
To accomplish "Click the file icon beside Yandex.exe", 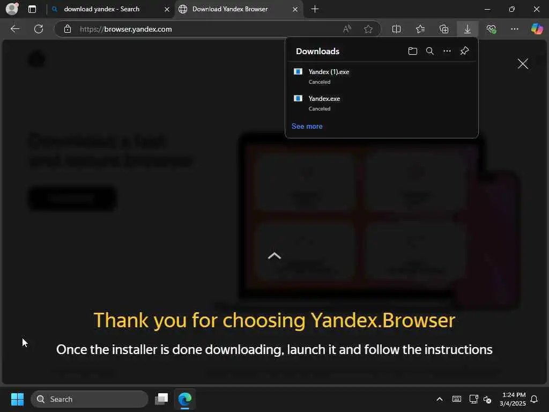I will pos(298,99).
